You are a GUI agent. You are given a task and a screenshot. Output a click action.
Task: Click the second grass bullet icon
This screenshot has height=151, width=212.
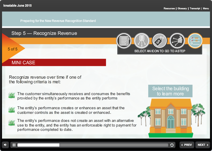12,110
